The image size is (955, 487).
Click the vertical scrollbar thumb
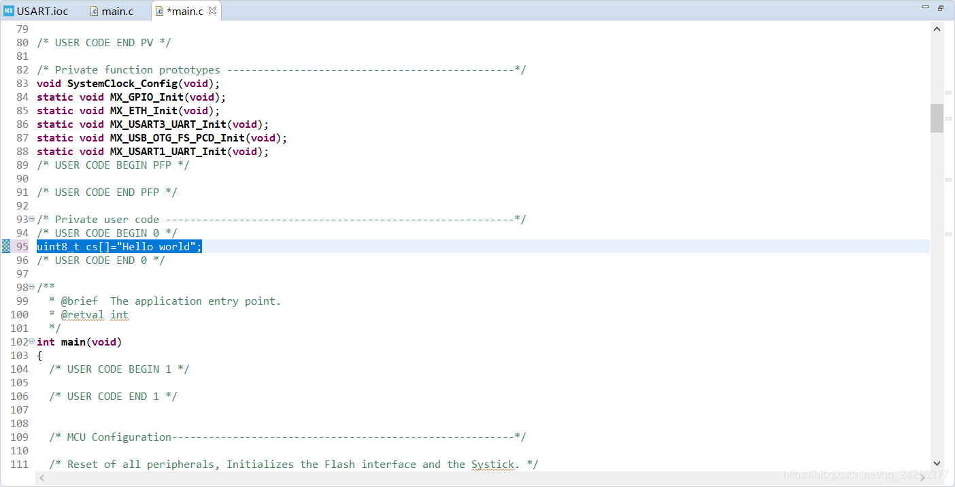tap(937, 118)
